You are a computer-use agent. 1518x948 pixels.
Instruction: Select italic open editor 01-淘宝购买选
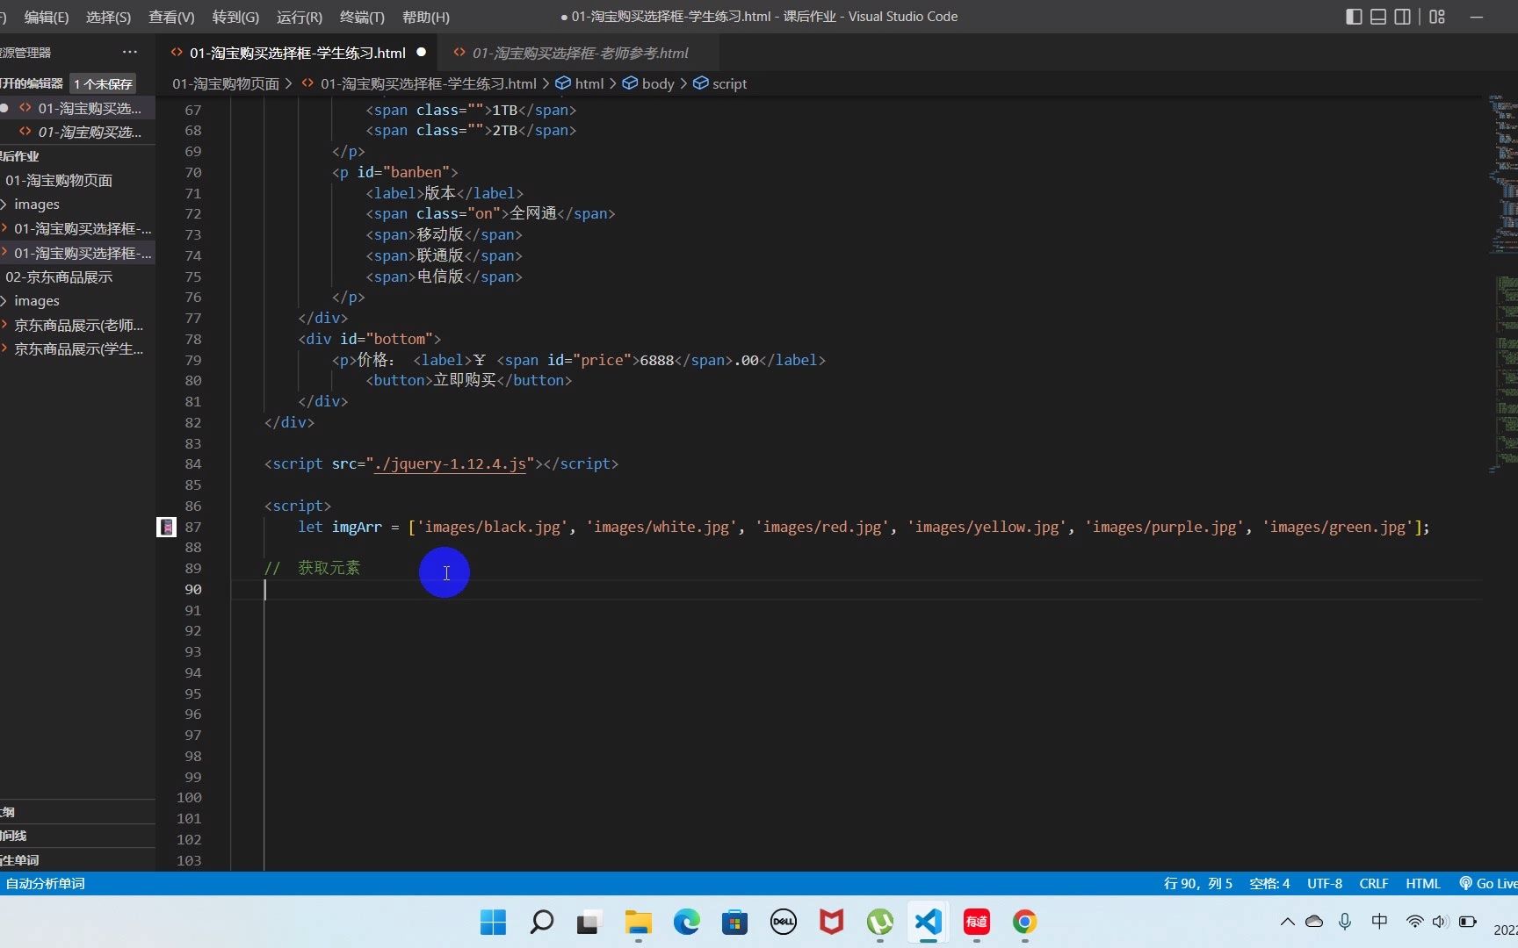(77, 132)
